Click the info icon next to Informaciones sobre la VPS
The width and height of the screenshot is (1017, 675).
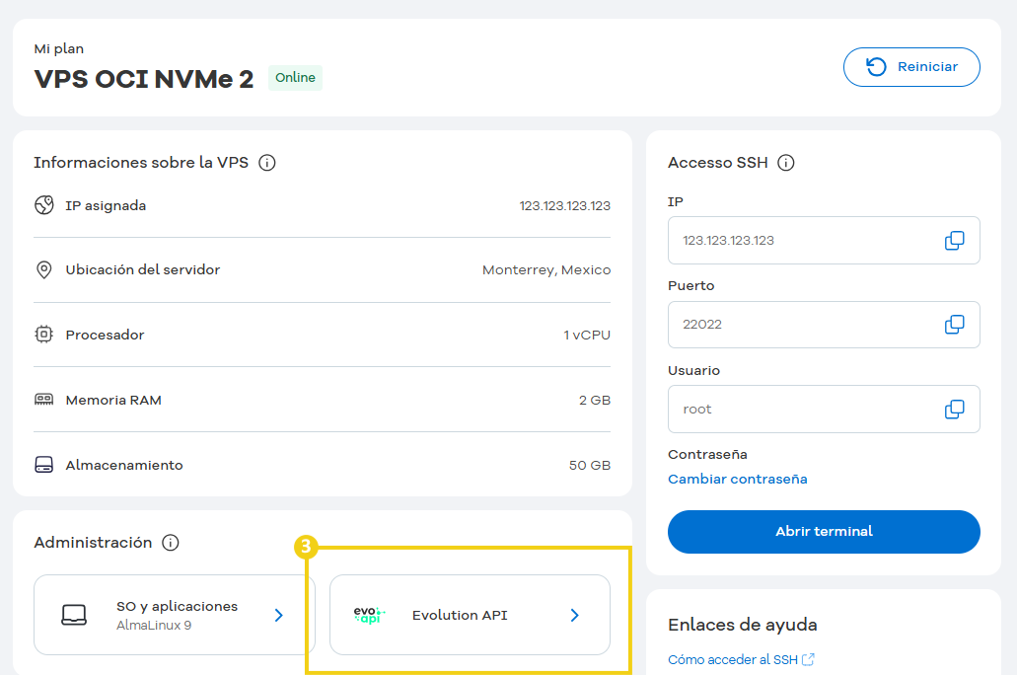pos(267,163)
